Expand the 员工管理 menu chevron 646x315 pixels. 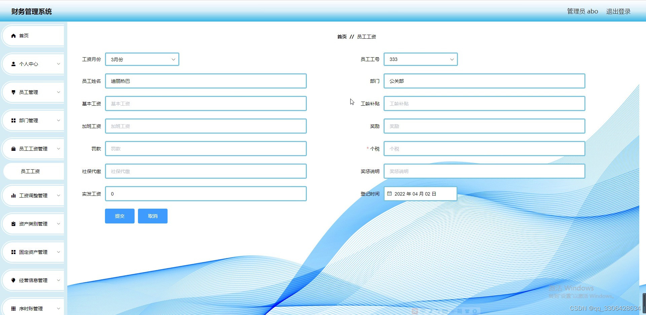(59, 92)
